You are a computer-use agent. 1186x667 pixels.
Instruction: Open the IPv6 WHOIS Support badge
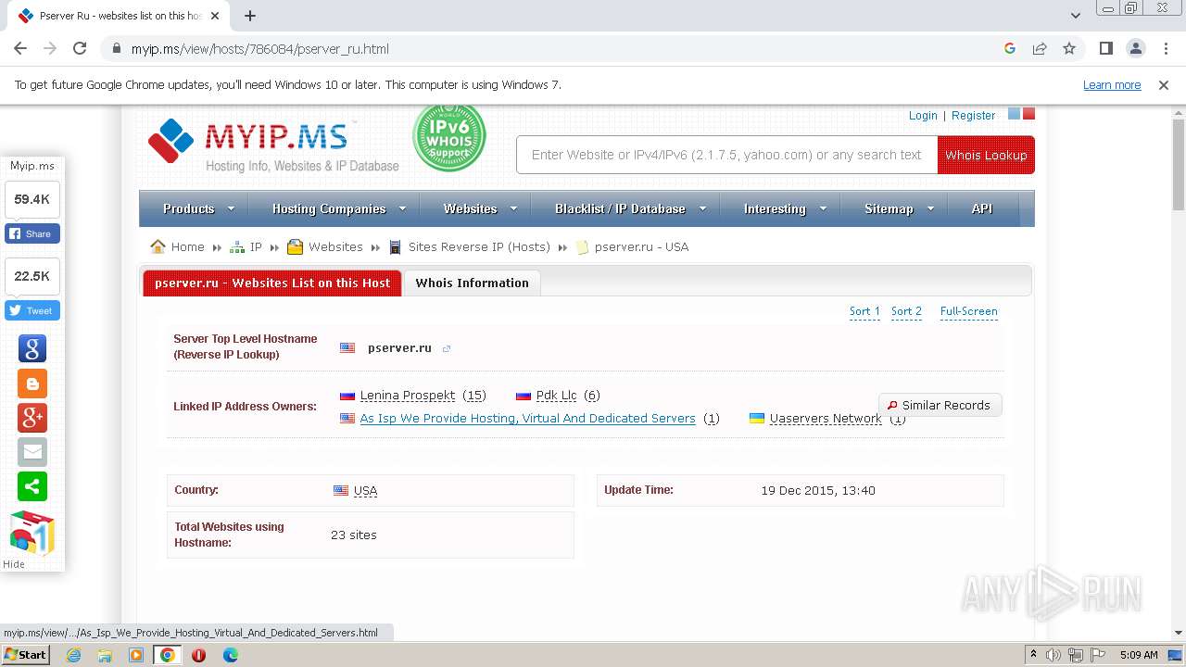pyautogui.click(x=449, y=137)
